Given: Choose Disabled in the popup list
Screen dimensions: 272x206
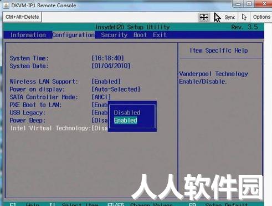Looking at the screenshot, I should click(x=127, y=113).
